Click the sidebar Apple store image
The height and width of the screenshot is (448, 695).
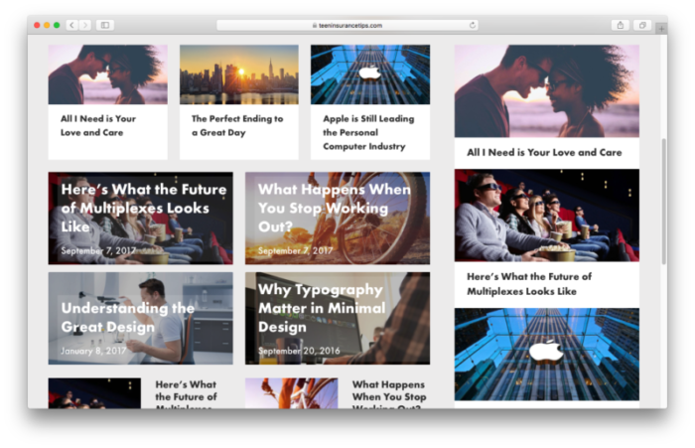tap(546, 354)
